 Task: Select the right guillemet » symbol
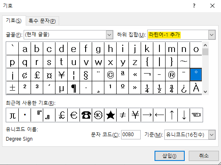click(x=135, y=88)
